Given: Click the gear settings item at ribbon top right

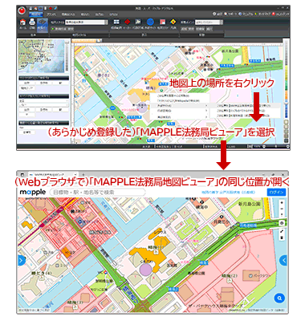Looking at the screenshot, I should (218, 14).
